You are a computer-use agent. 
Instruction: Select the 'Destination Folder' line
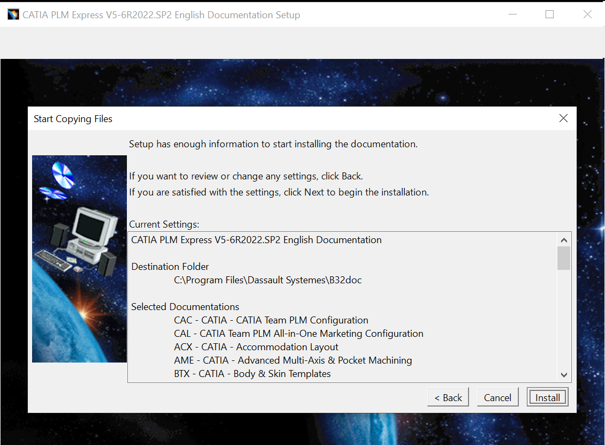tap(170, 267)
